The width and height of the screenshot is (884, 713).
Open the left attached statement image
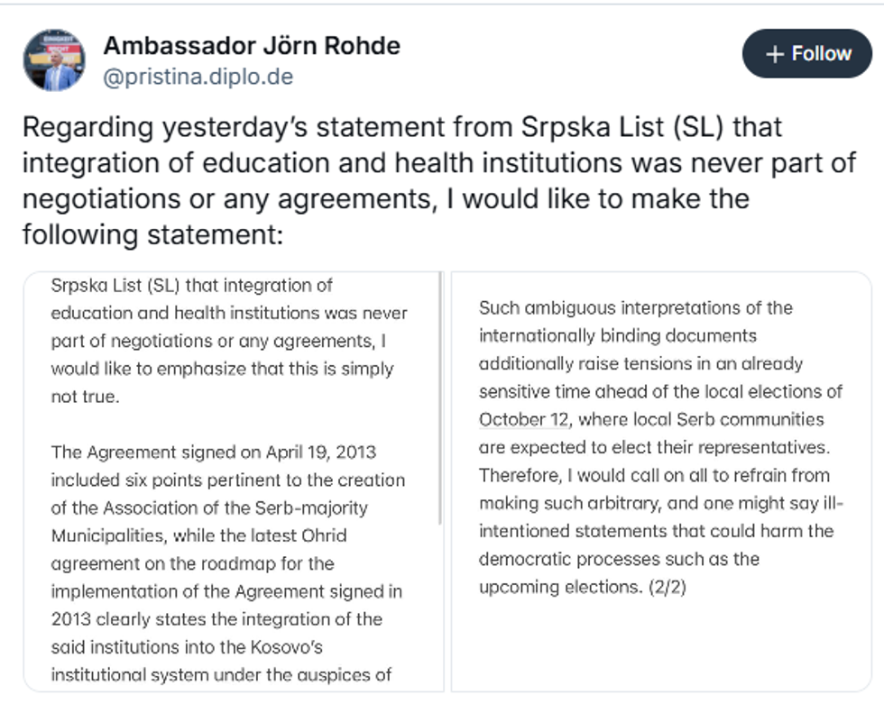(x=233, y=481)
